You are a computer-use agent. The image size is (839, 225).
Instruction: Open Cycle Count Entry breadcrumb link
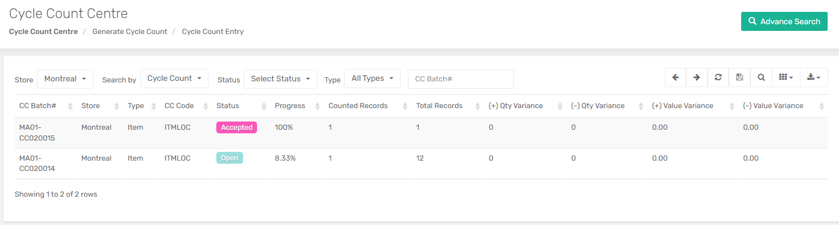click(213, 31)
